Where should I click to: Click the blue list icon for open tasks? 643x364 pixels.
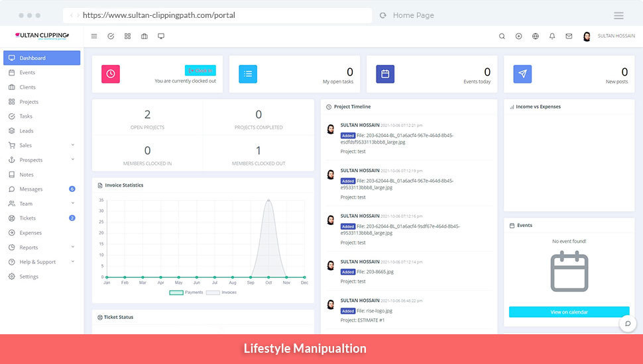(248, 73)
